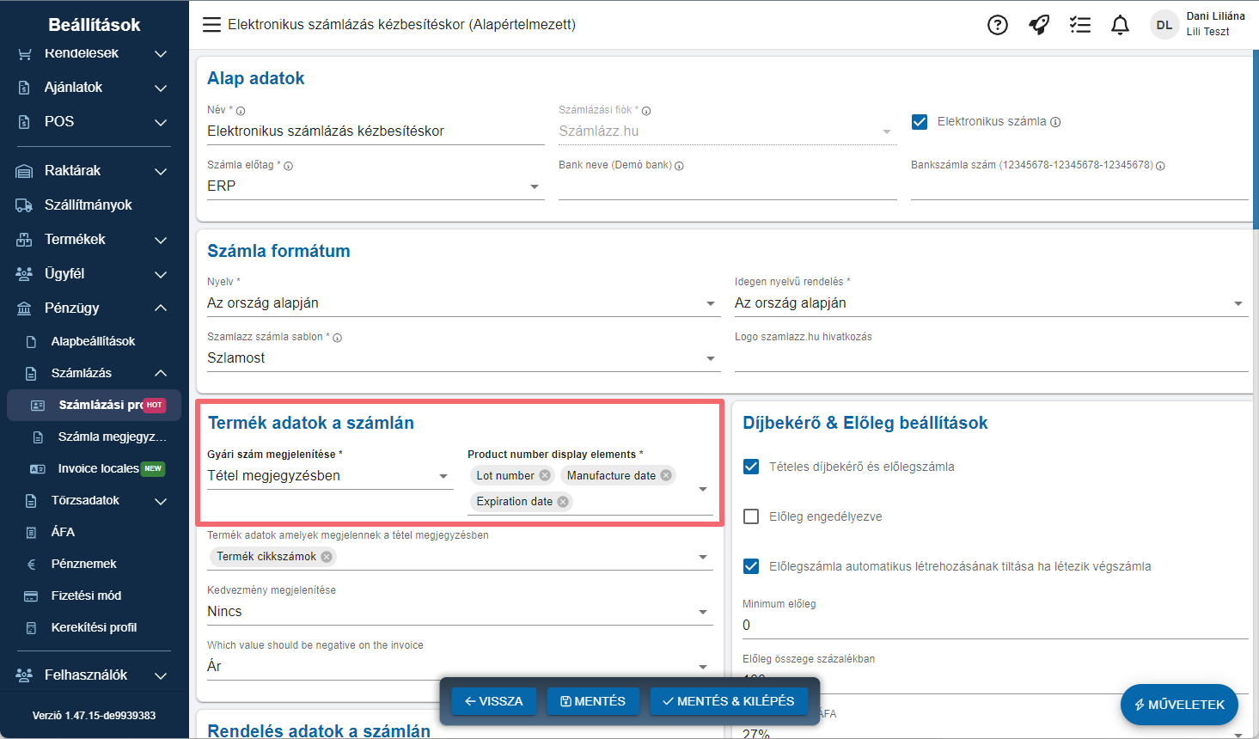Remove the Termék cikkszámok chip
Screen dimensions: 1259x739
[327, 557]
